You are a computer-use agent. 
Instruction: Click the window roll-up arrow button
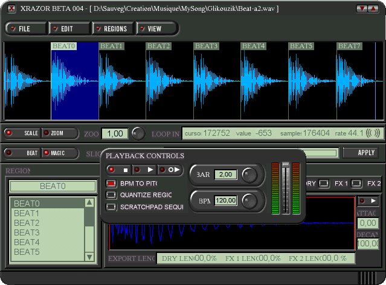click(373, 9)
